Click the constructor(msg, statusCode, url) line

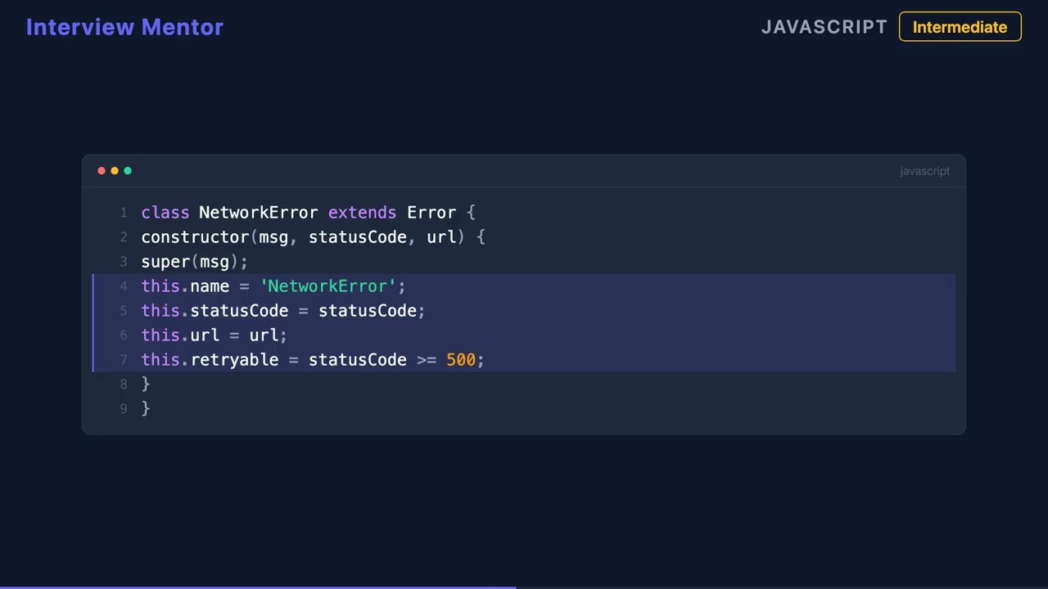[313, 237]
